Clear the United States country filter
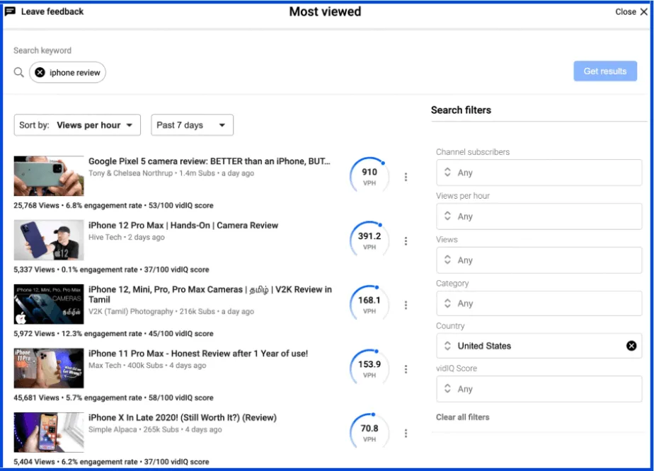 pyautogui.click(x=631, y=346)
